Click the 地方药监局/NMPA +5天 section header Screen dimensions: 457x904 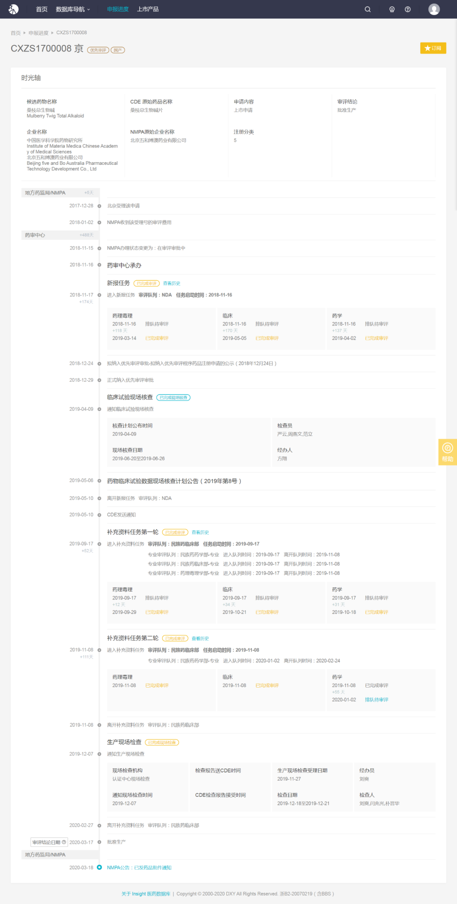click(61, 193)
